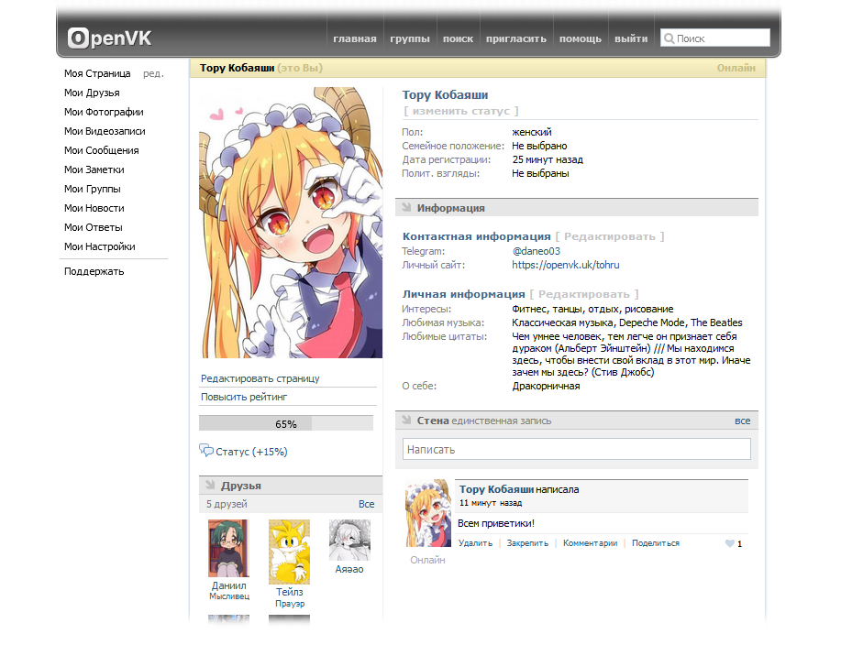Click the 65% rating progress bar

(x=286, y=424)
